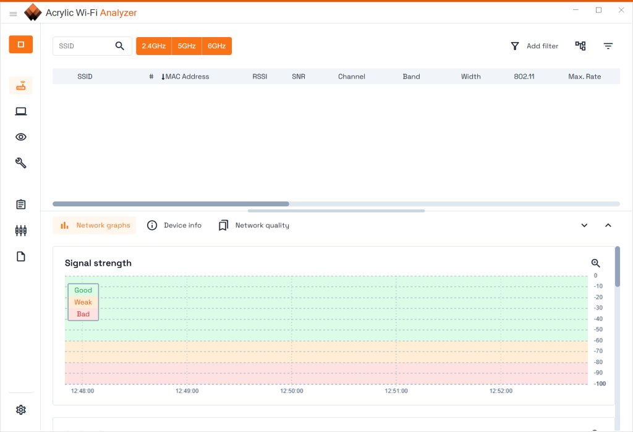Open the wrench tools section
Image resolution: width=633 pixels, height=432 pixels.
click(21, 163)
